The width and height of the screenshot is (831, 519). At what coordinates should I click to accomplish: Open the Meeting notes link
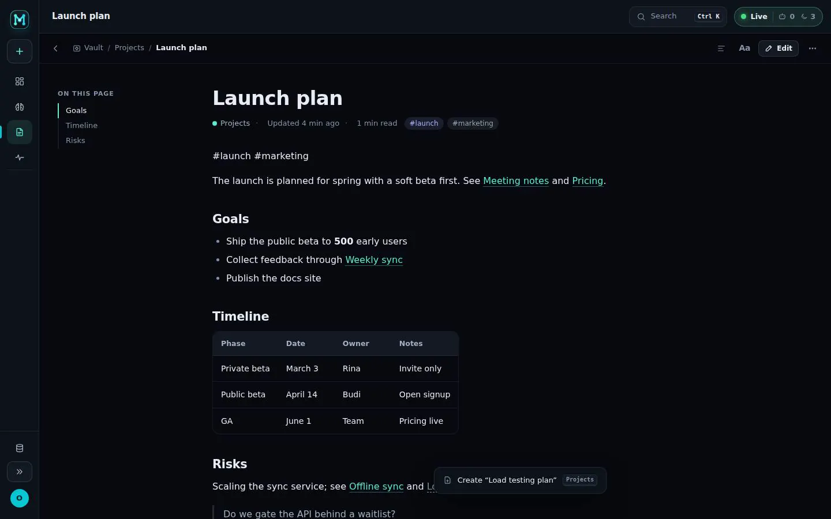point(516,180)
